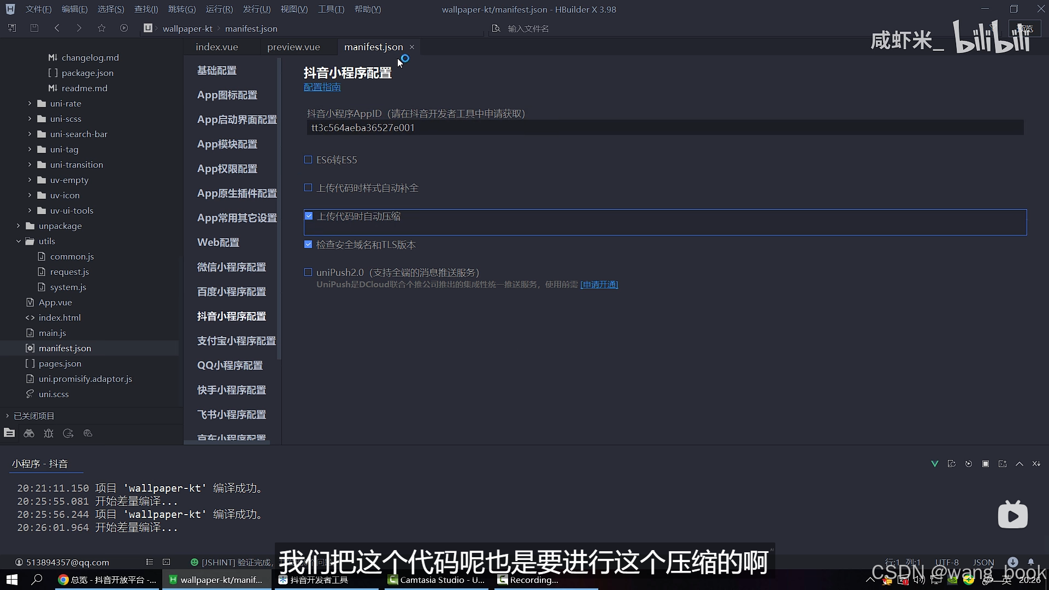Open a new terminal from console toolbar
The height and width of the screenshot is (590, 1049).
1003,464
